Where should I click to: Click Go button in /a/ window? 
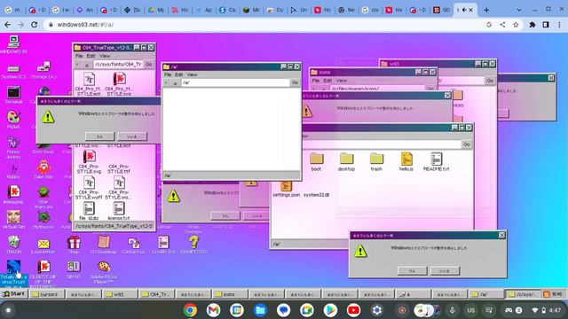(296, 82)
